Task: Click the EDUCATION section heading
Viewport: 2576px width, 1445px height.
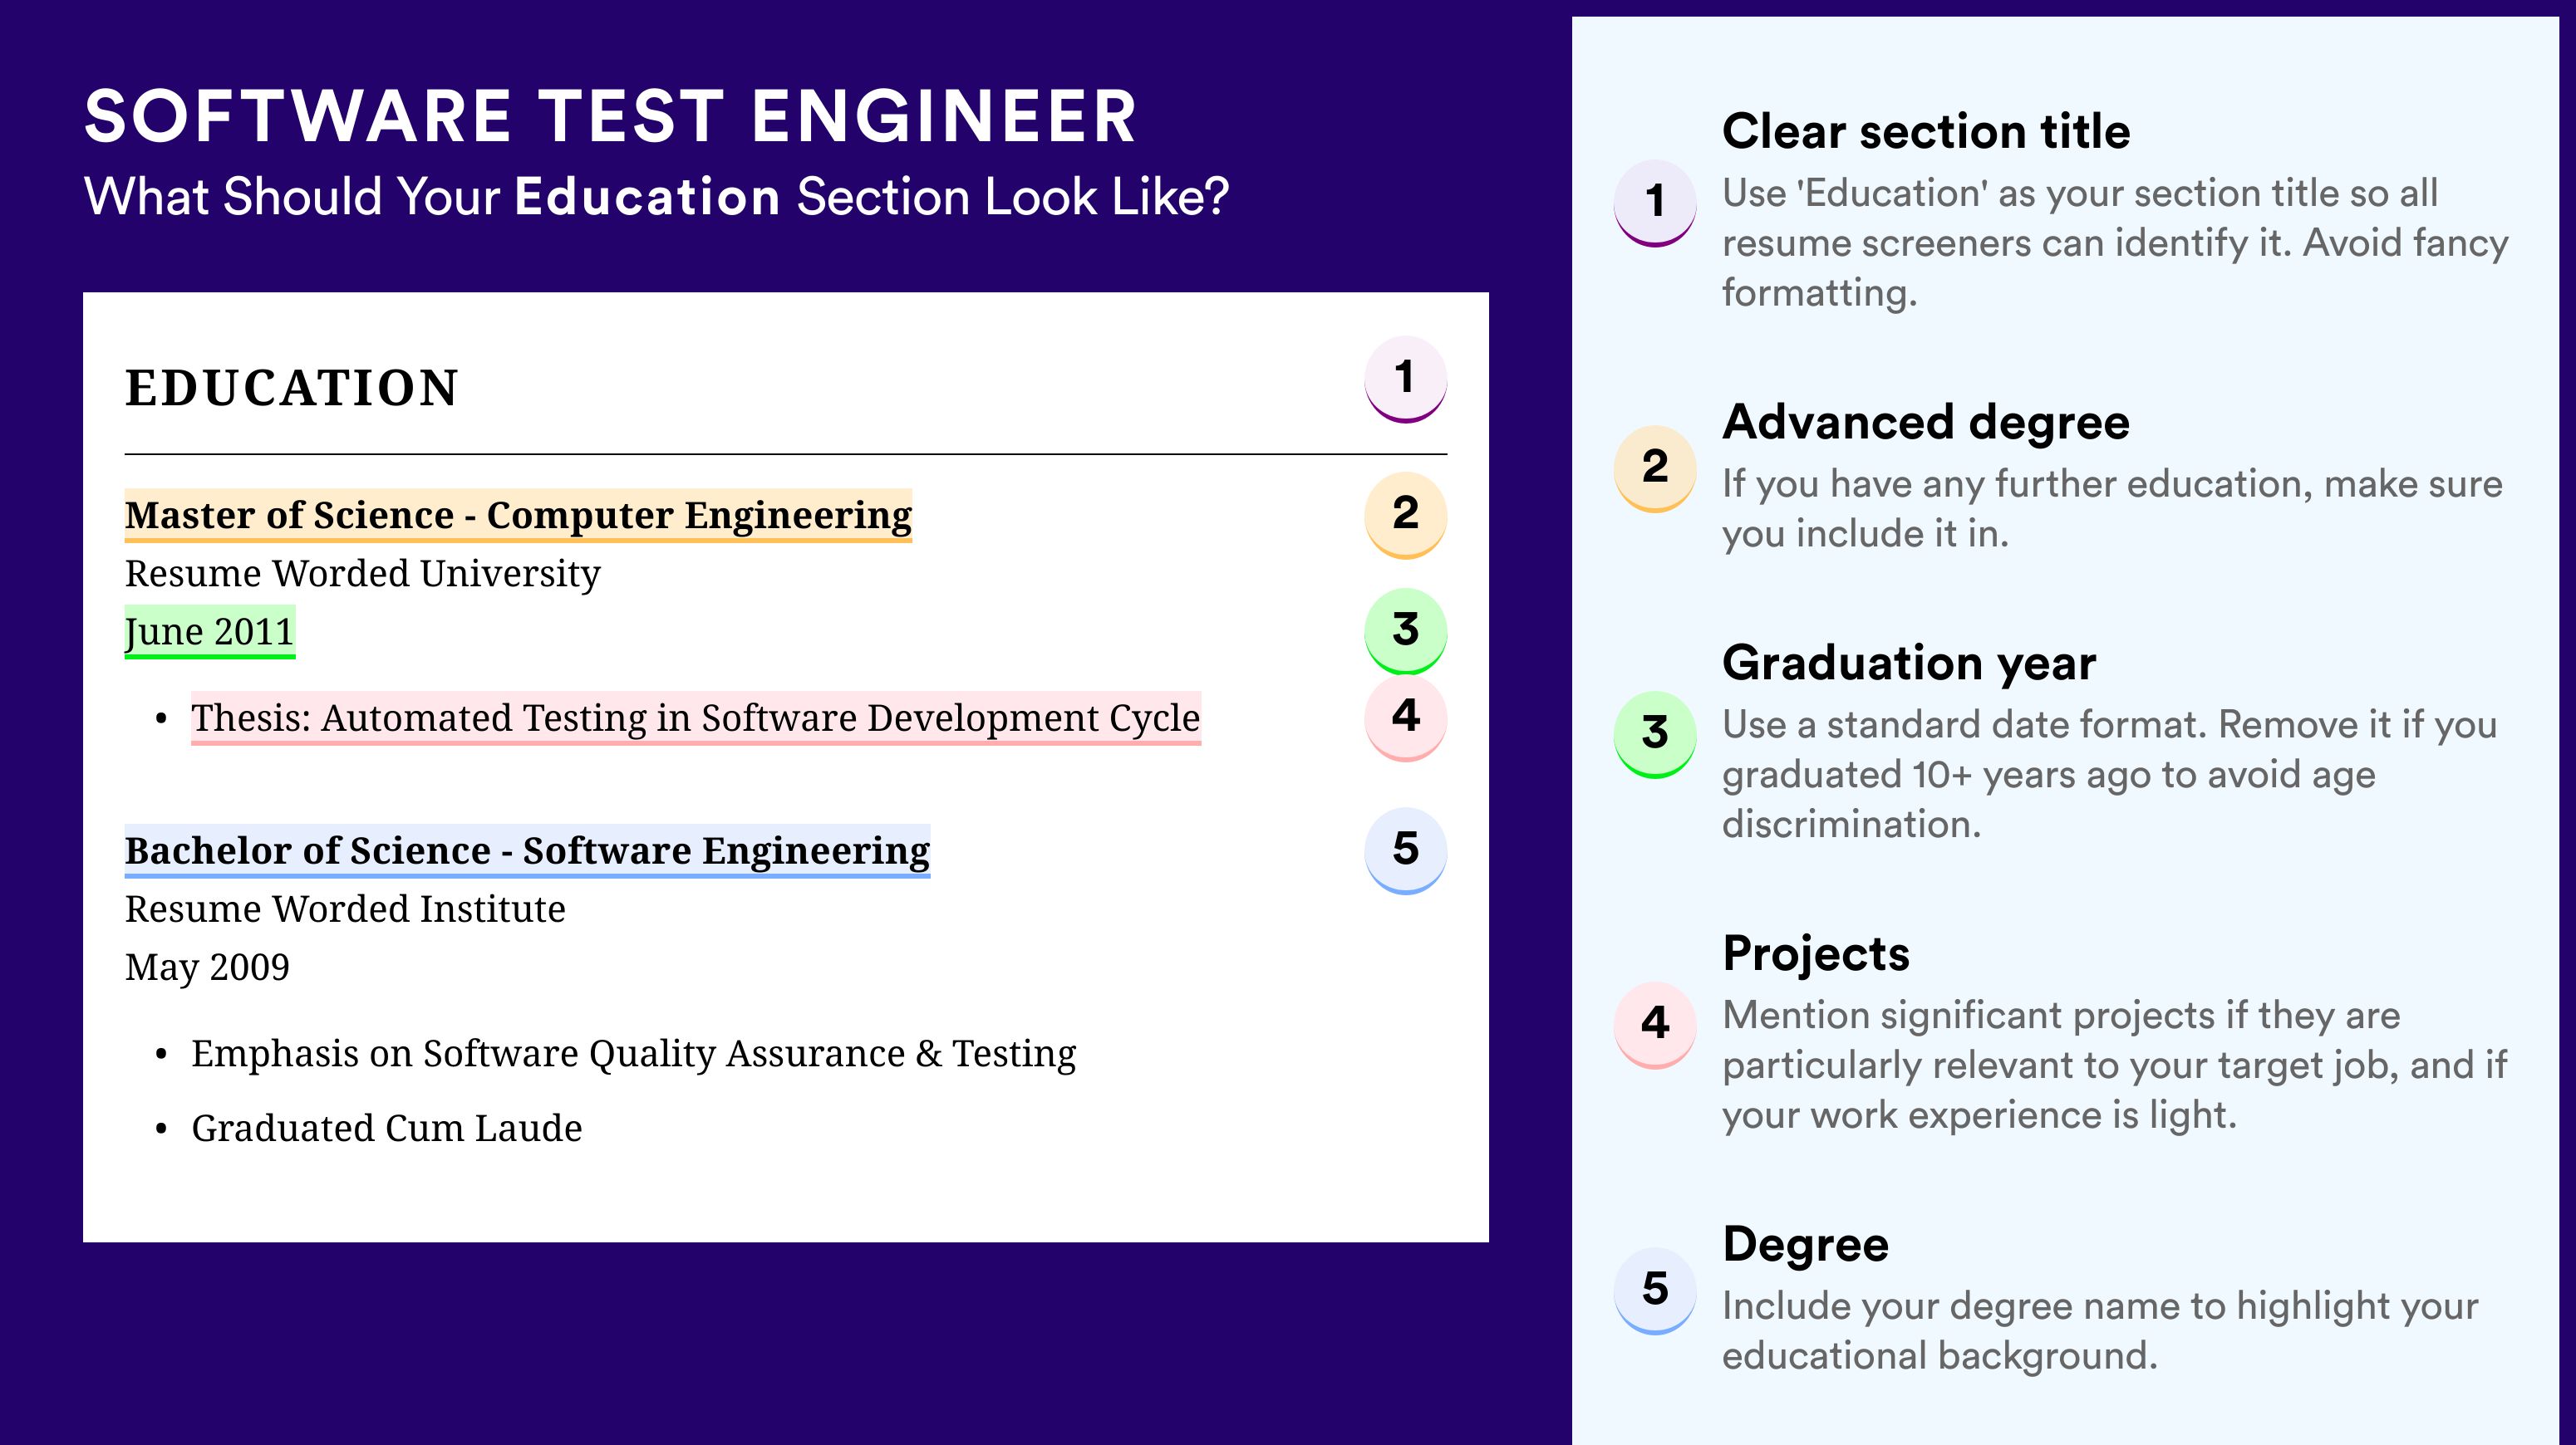Action: (292, 388)
